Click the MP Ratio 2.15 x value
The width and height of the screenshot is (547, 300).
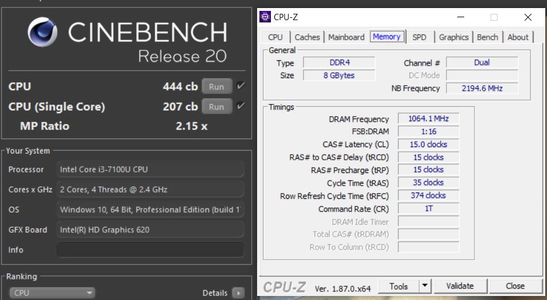[x=192, y=126]
